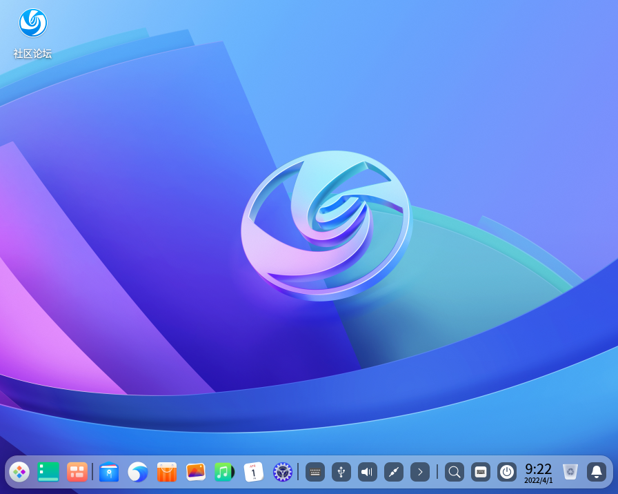Viewport: 618px width, 494px height.
Task: Open the Calendar showing April 1
Action: [253, 472]
